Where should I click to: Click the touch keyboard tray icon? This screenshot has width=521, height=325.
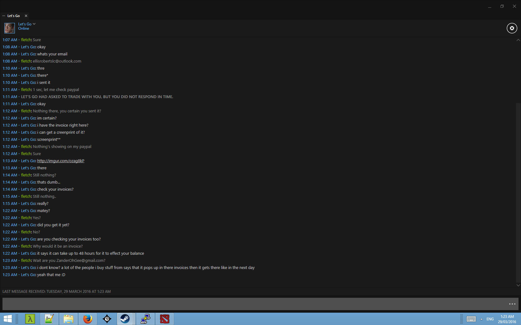point(471,319)
